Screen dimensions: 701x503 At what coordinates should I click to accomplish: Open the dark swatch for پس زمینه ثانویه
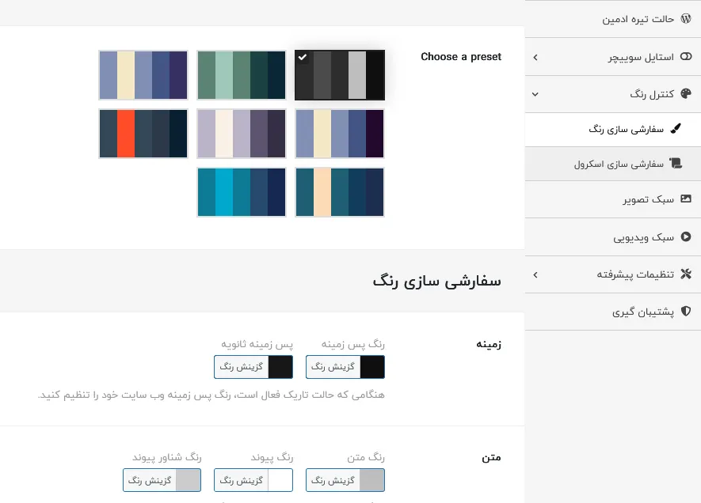point(280,367)
